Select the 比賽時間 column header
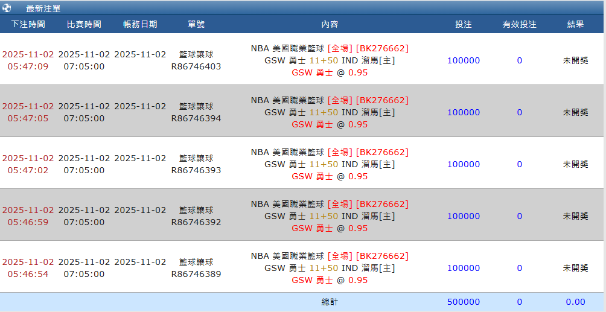The image size is (606, 312). click(84, 24)
